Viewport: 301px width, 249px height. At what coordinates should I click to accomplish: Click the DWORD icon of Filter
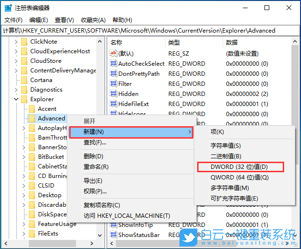coord(113,83)
